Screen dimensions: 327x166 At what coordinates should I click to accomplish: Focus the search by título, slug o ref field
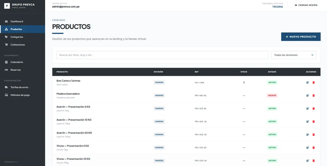pos(162,55)
